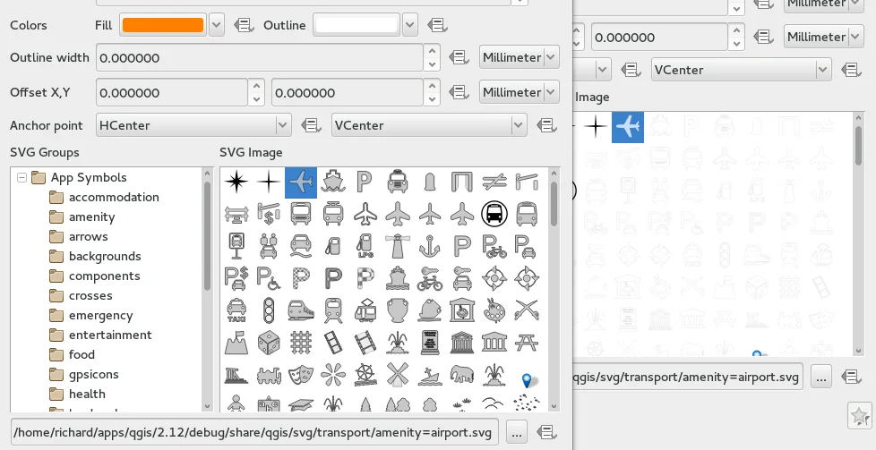Pick the theater masks SVG symbol

[301, 374]
